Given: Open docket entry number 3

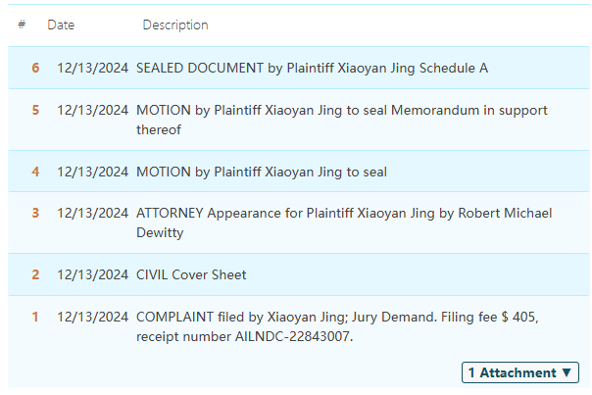Looking at the screenshot, I should [x=35, y=213].
